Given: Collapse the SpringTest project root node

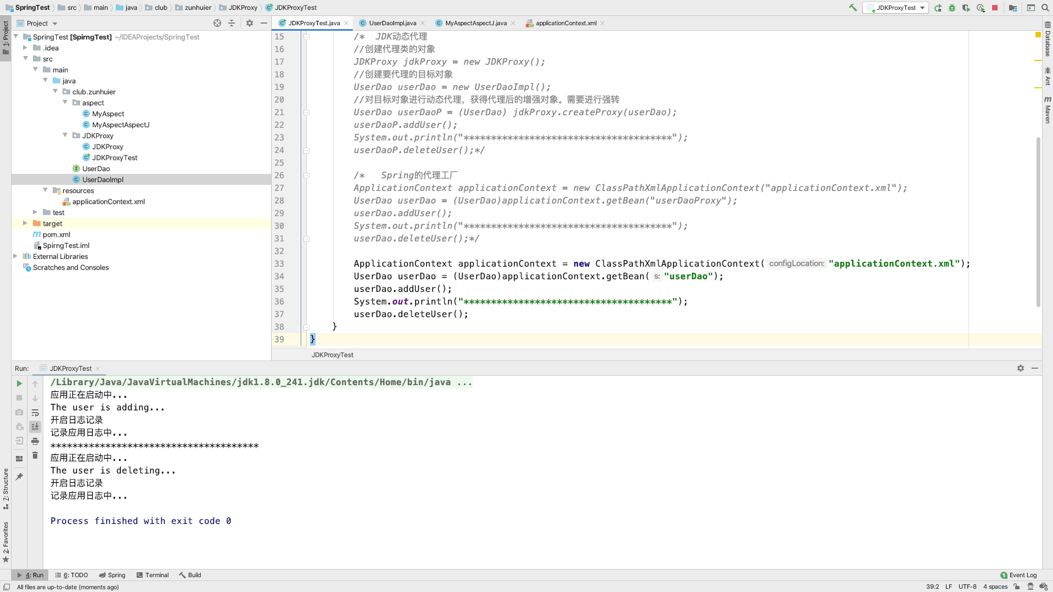Looking at the screenshot, I should point(16,37).
